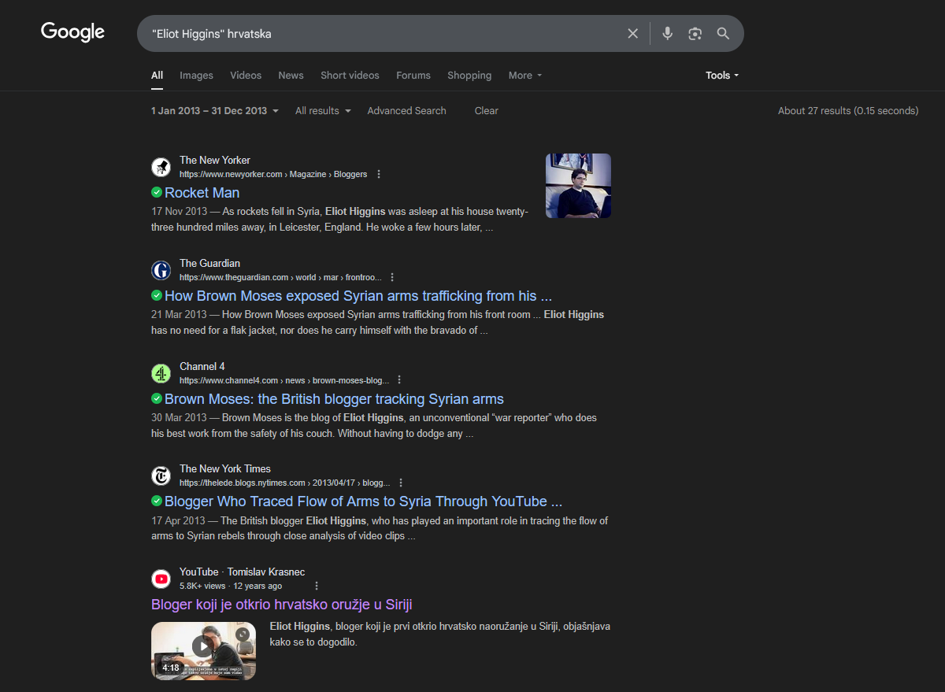Click the 5.8K+ views · 12 years ago text
Screen dimensions: 945x692
point(231,586)
